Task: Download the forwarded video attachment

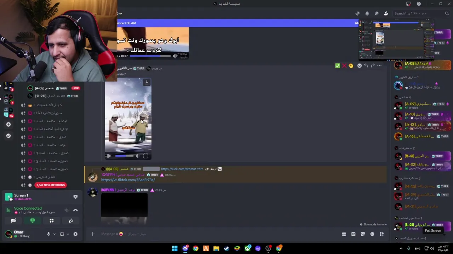Action: (x=147, y=83)
